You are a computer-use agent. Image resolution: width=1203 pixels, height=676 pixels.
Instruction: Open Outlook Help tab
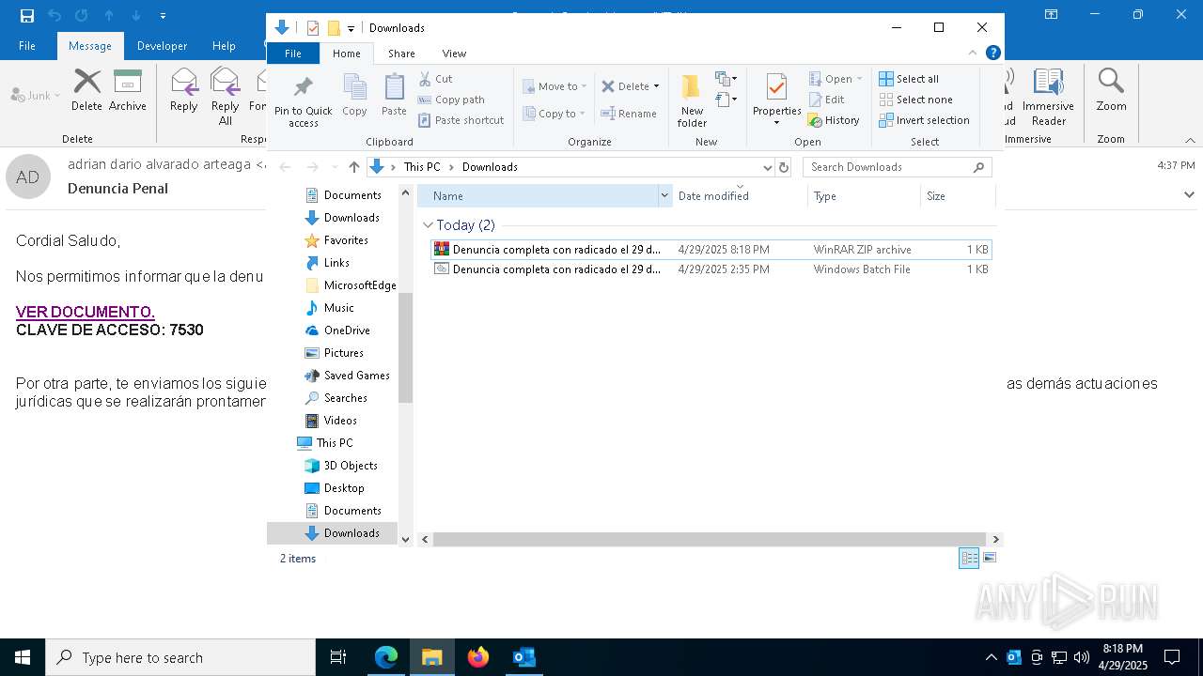click(224, 46)
